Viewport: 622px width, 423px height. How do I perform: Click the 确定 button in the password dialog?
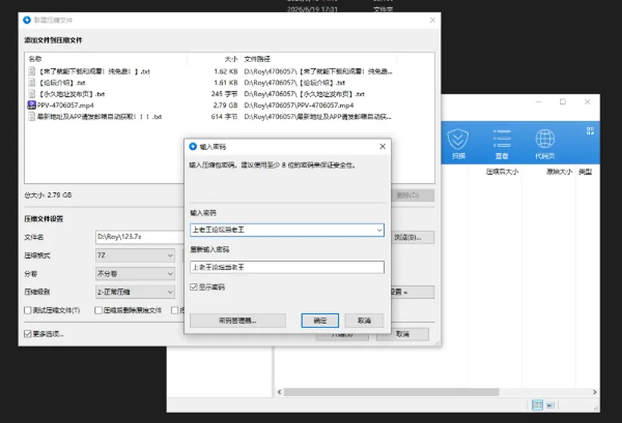[319, 320]
